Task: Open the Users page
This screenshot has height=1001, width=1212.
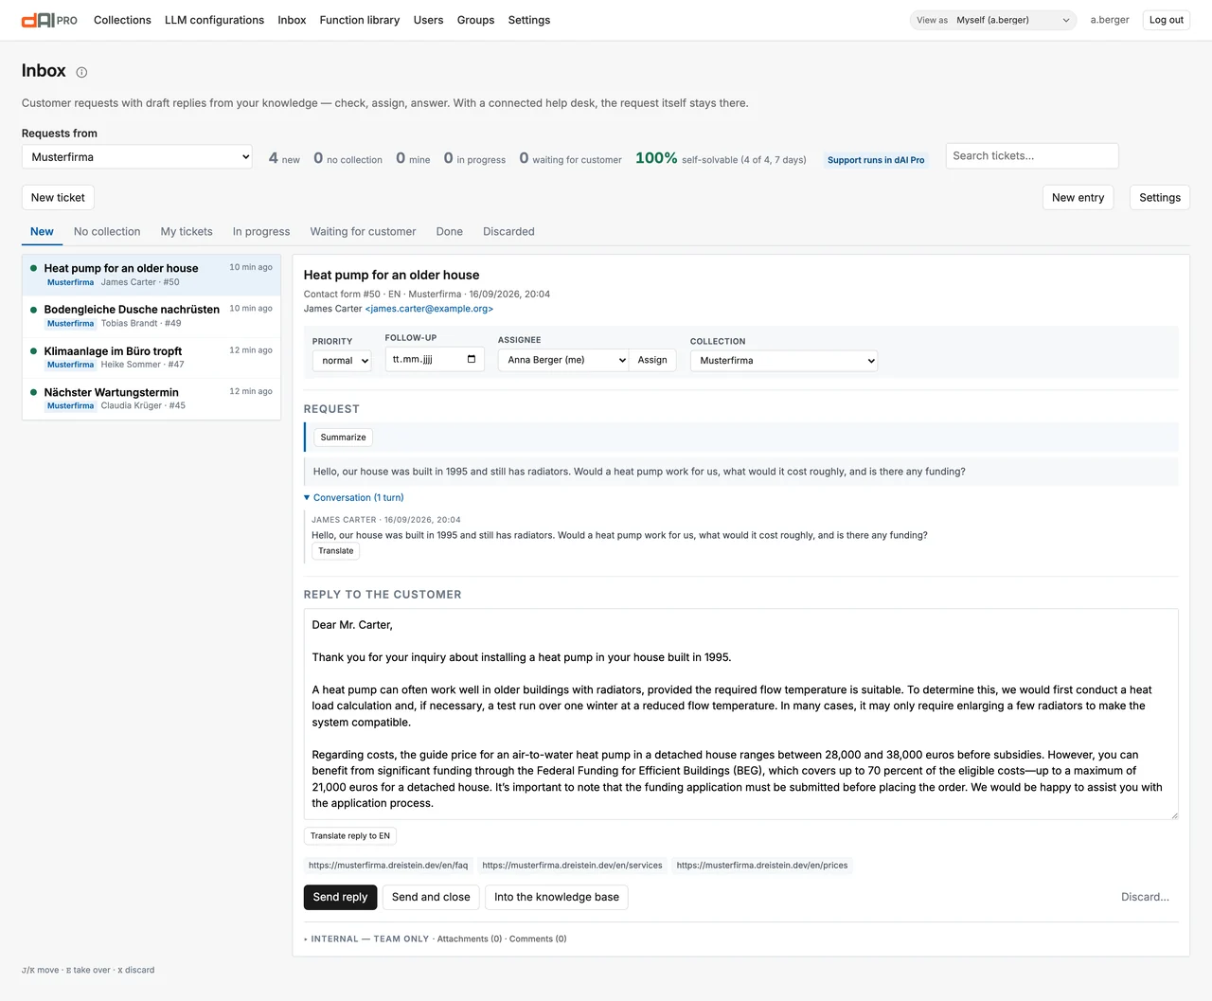Action: click(428, 20)
